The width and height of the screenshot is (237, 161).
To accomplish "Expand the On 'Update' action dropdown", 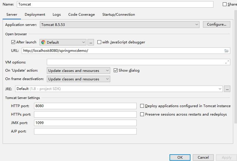I will [x=78, y=71].
